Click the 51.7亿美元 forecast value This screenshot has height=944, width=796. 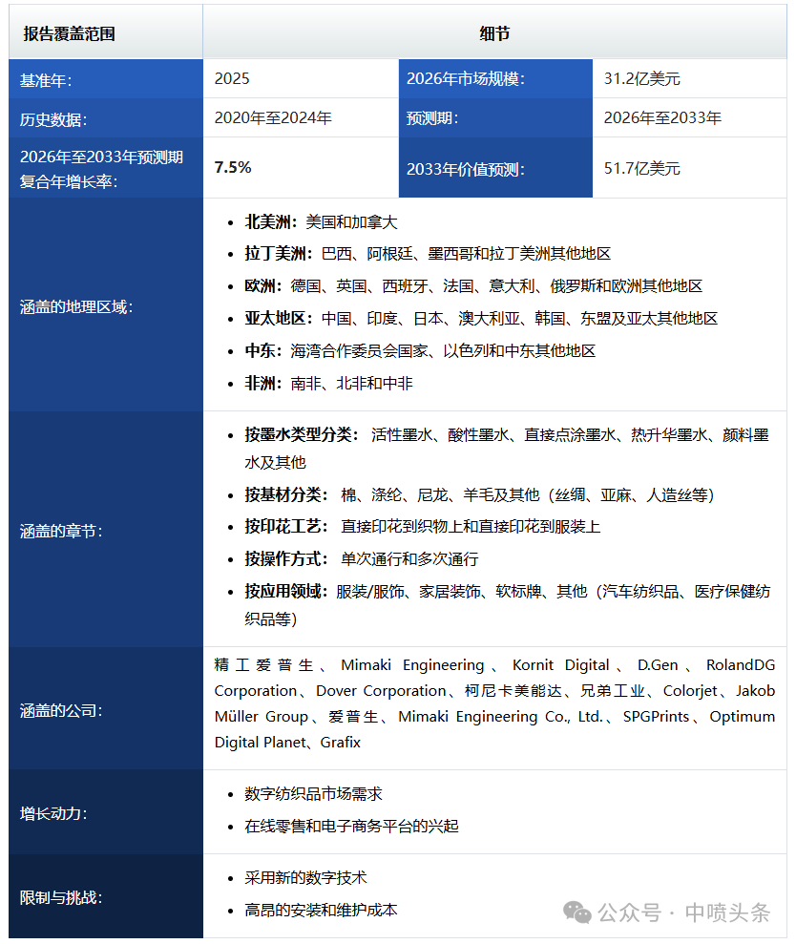click(641, 168)
